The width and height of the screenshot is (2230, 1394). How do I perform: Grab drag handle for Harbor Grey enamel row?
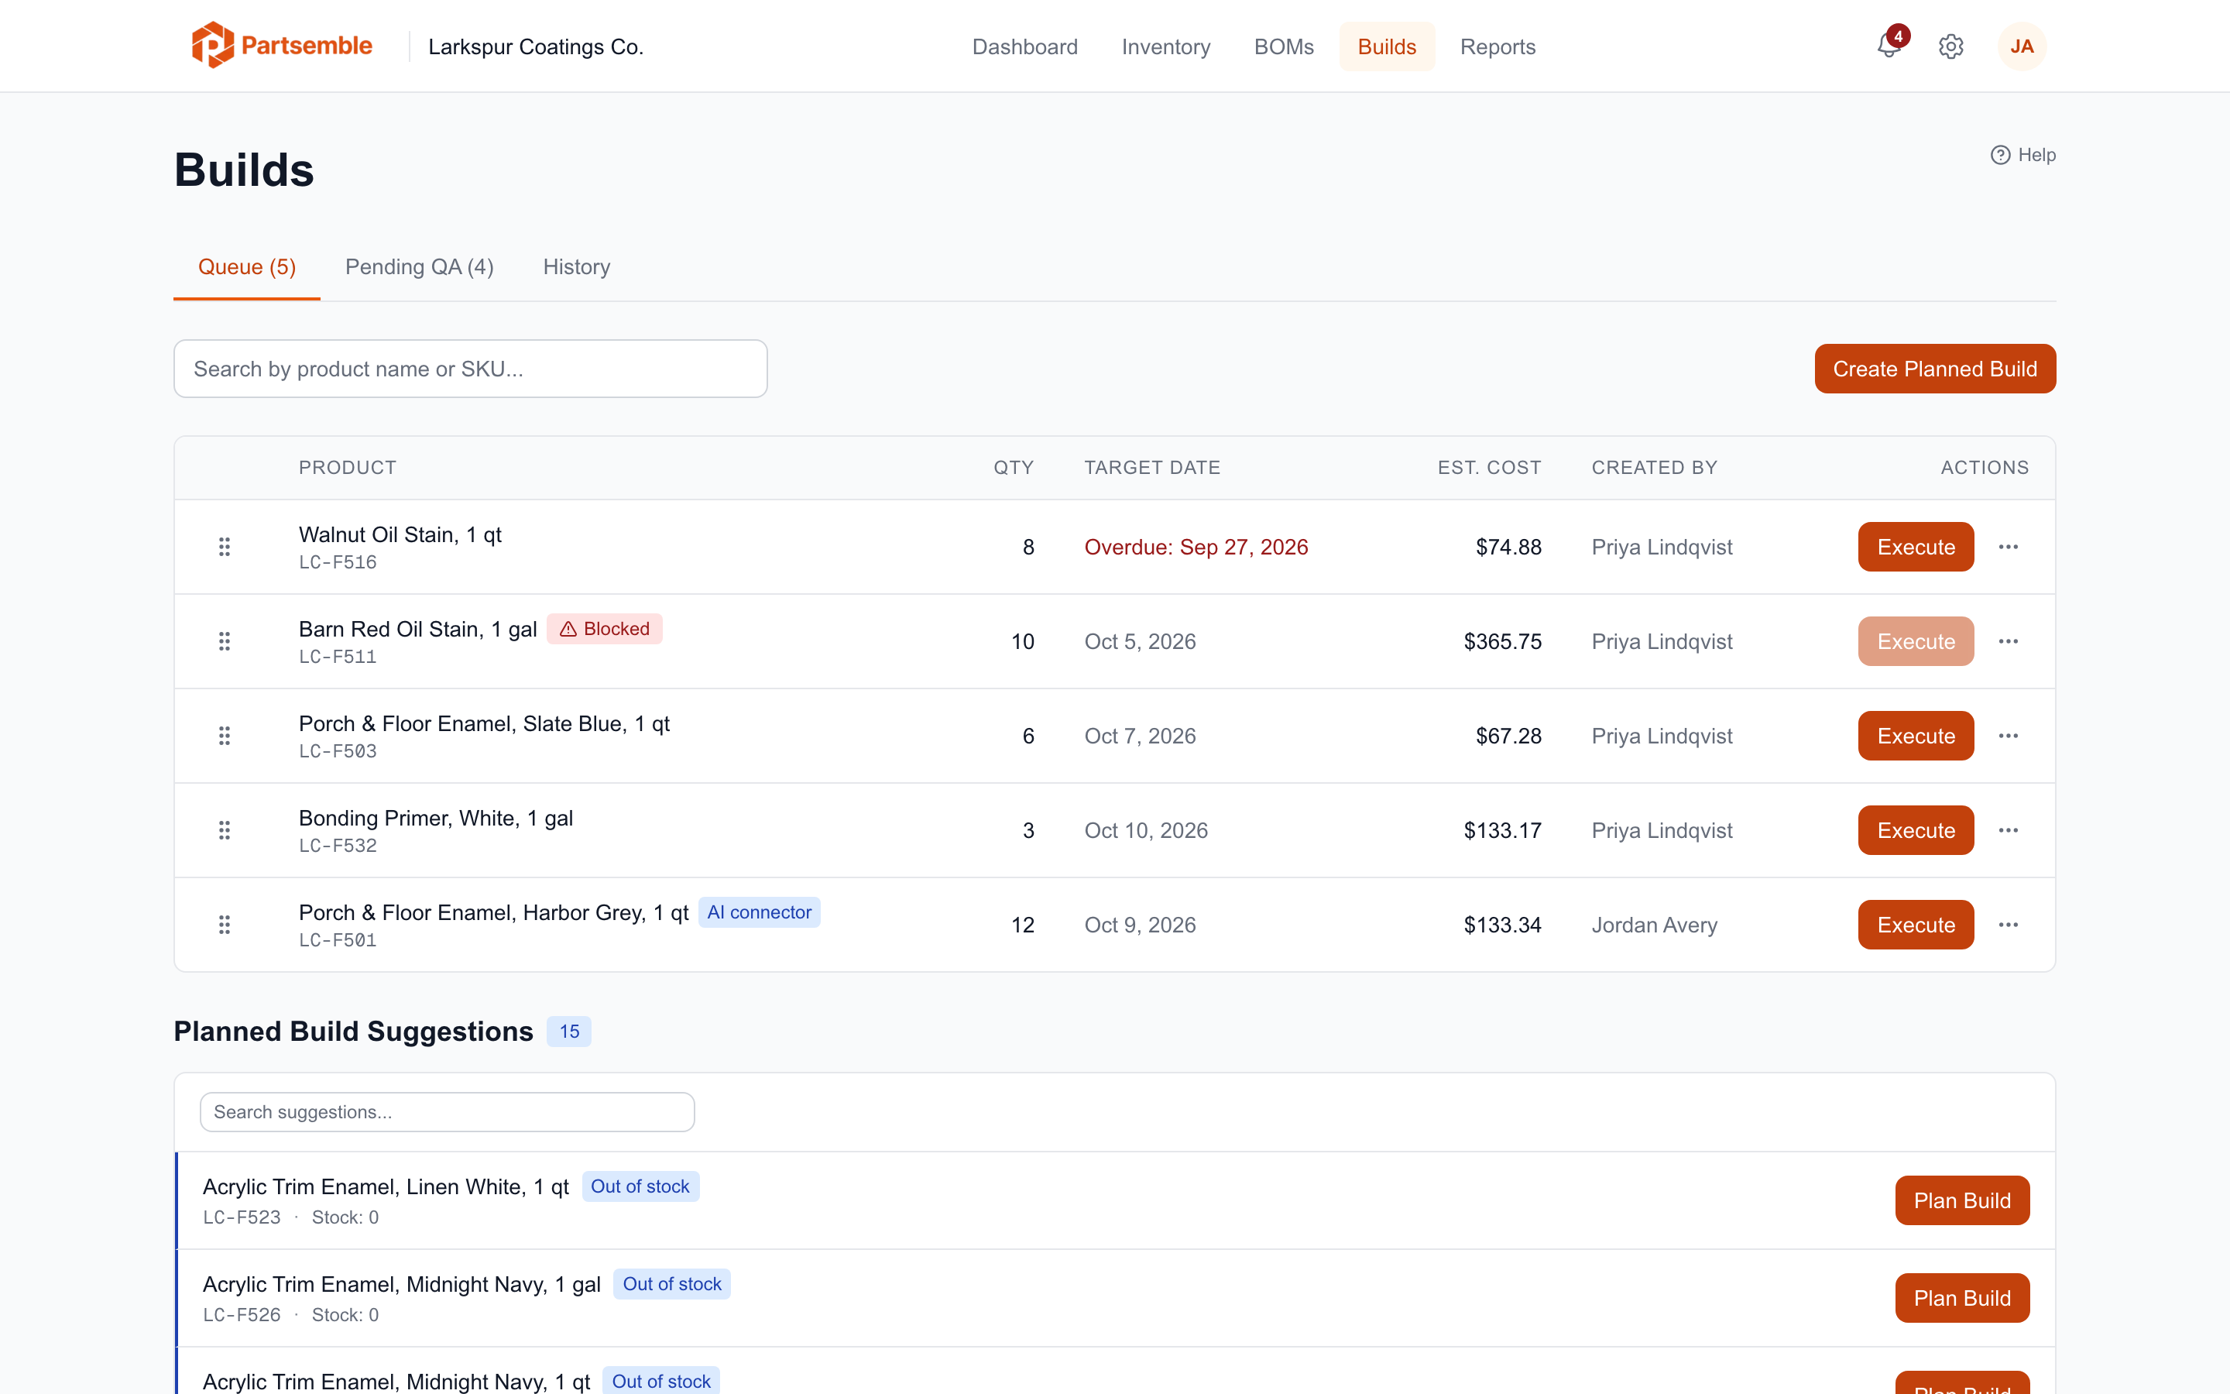pyautogui.click(x=224, y=925)
